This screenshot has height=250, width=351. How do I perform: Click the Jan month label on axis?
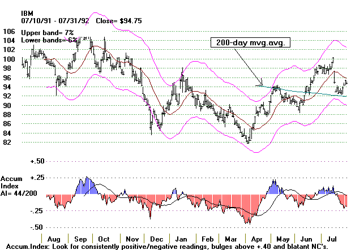tap(182, 239)
